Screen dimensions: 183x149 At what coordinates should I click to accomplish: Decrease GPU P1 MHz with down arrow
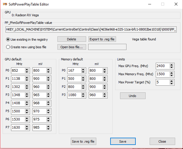click(x=27, y=80)
